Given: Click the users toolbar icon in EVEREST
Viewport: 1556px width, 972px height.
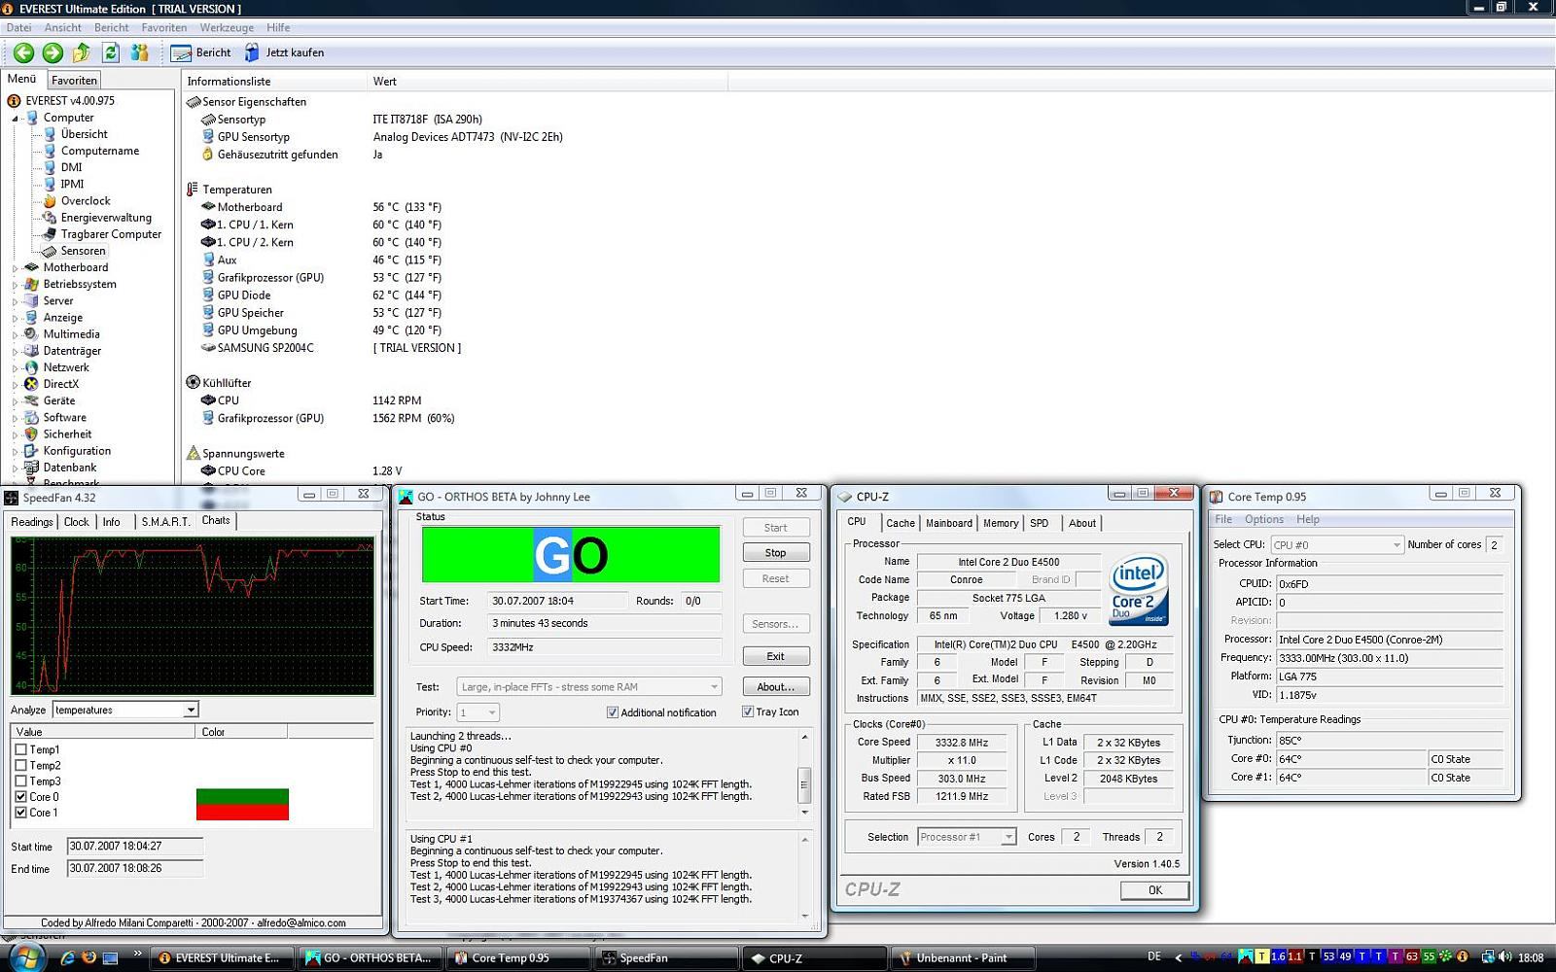Looking at the screenshot, I should 140,52.
